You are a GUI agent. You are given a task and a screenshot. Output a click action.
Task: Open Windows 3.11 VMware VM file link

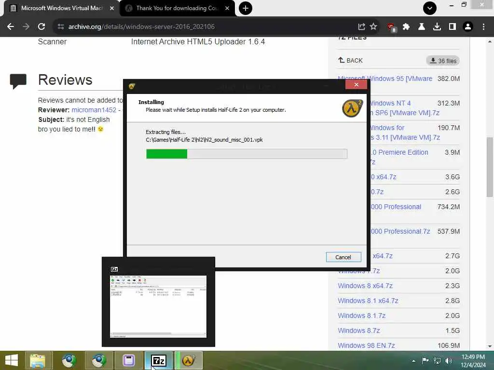coord(405,132)
